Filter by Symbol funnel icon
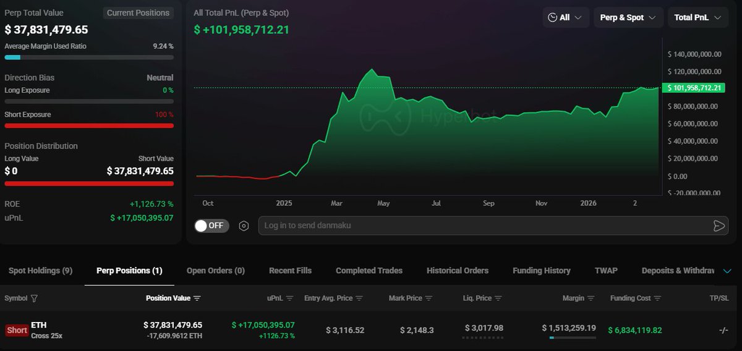Viewport: 742px width, 351px height. [x=34, y=298]
